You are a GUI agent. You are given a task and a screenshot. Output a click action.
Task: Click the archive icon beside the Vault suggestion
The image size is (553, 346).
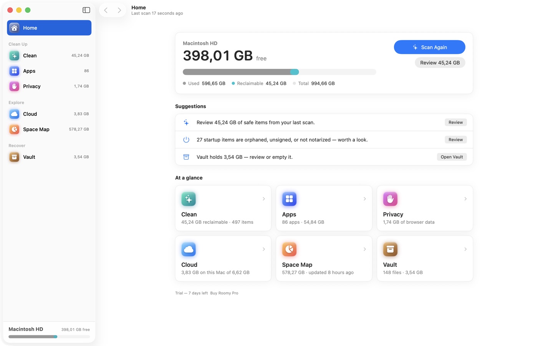point(186,157)
